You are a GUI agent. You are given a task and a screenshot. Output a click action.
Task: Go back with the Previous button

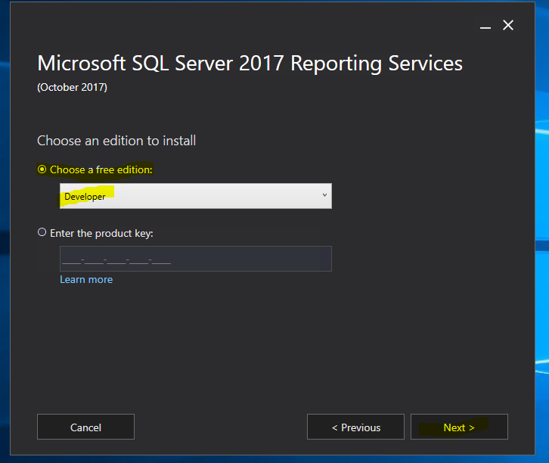(x=355, y=427)
